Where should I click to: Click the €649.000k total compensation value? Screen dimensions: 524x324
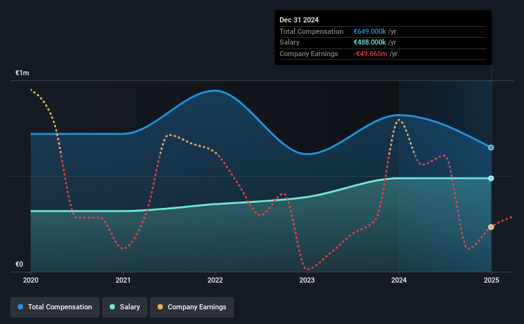pyautogui.click(x=370, y=31)
